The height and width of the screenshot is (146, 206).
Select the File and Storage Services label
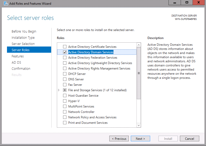point(97,90)
